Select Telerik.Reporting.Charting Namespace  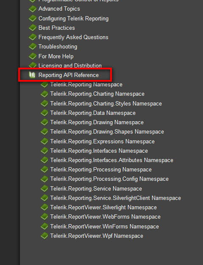pos(97,94)
